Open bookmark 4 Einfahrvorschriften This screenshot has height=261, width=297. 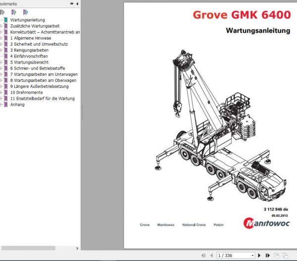tap(29, 57)
